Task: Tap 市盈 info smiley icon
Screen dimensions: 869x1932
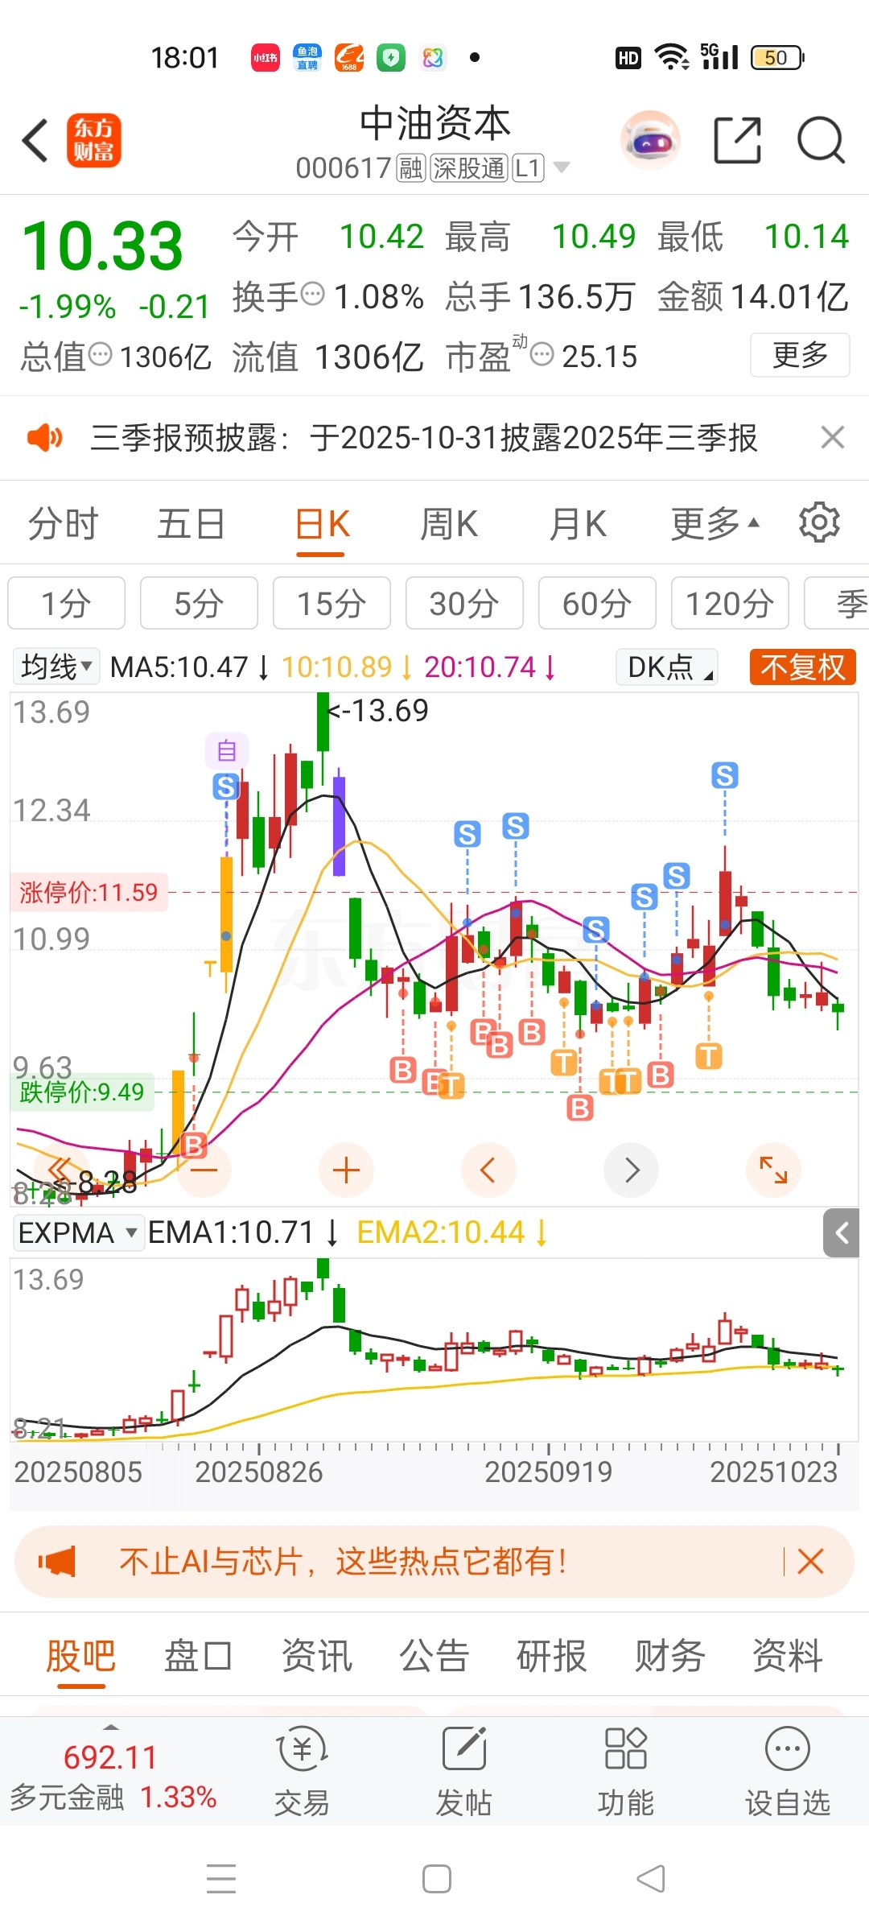Action: (542, 354)
